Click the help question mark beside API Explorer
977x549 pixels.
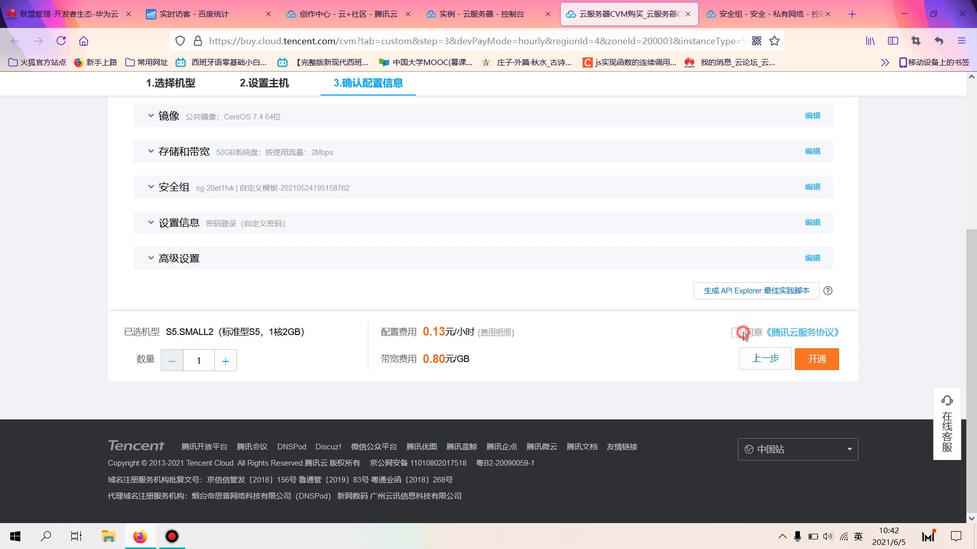[828, 290]
